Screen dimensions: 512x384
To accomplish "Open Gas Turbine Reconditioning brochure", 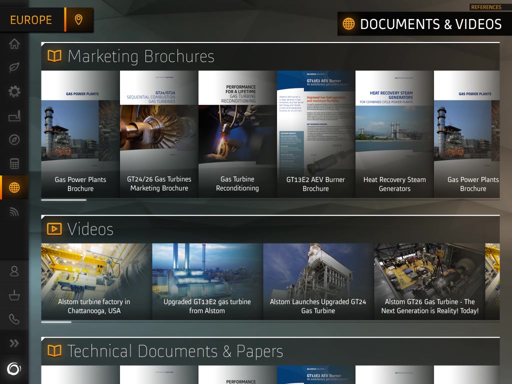I will [x=237, y=134].
